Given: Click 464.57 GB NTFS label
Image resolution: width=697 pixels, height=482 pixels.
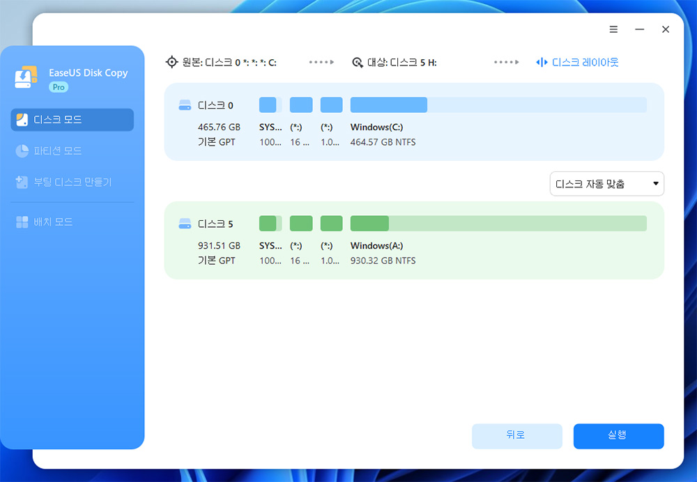Looking at the screenshot, I should click(x=383, y=142).
